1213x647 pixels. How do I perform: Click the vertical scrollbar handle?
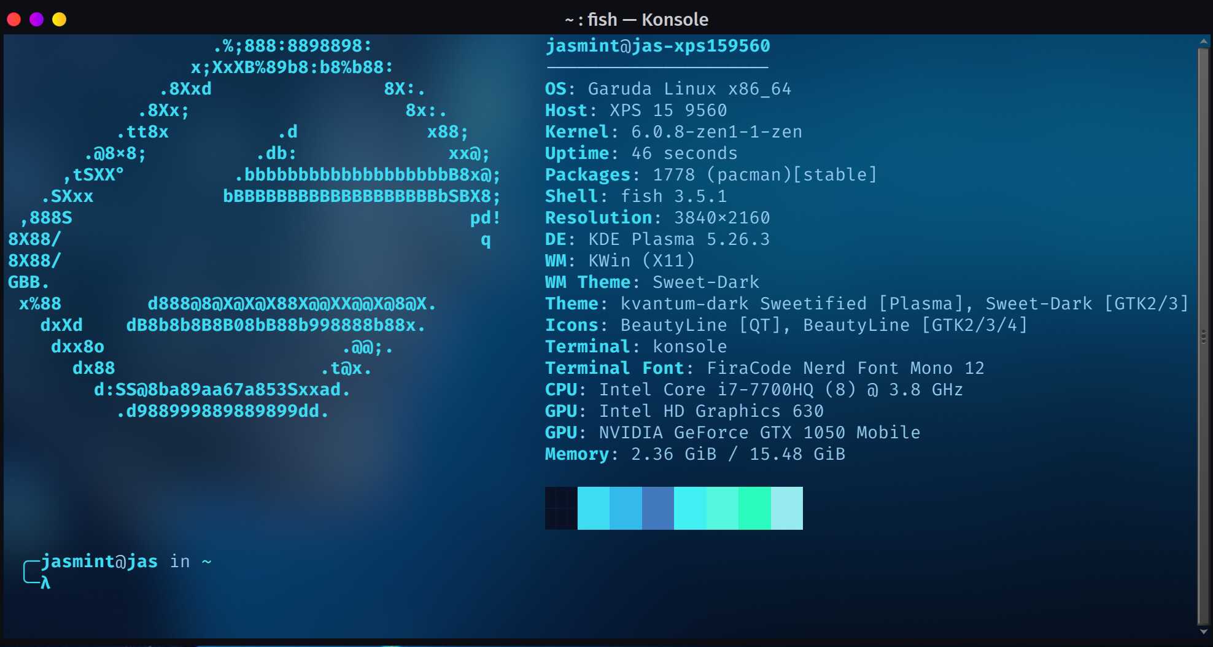coord(1203,336)
